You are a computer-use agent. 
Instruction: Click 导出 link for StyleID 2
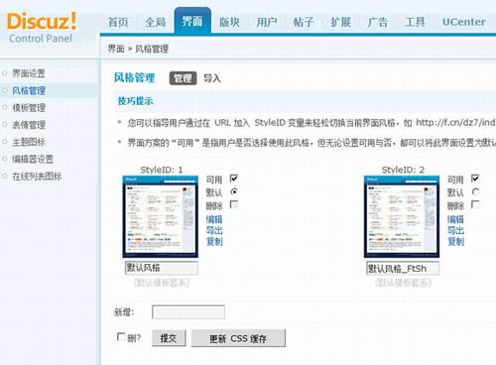(x=455, y=230)
